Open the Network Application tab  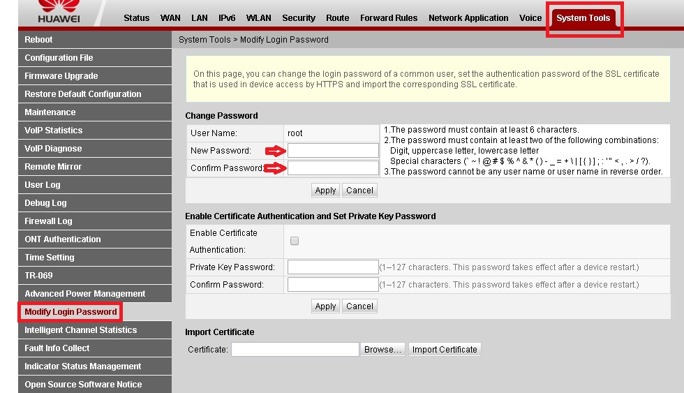click(x=468, y=18)
